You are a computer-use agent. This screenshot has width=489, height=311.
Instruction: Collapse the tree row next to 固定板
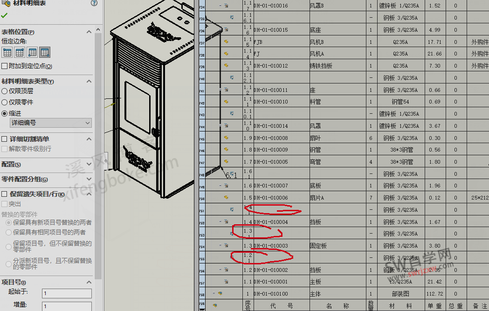220,245
